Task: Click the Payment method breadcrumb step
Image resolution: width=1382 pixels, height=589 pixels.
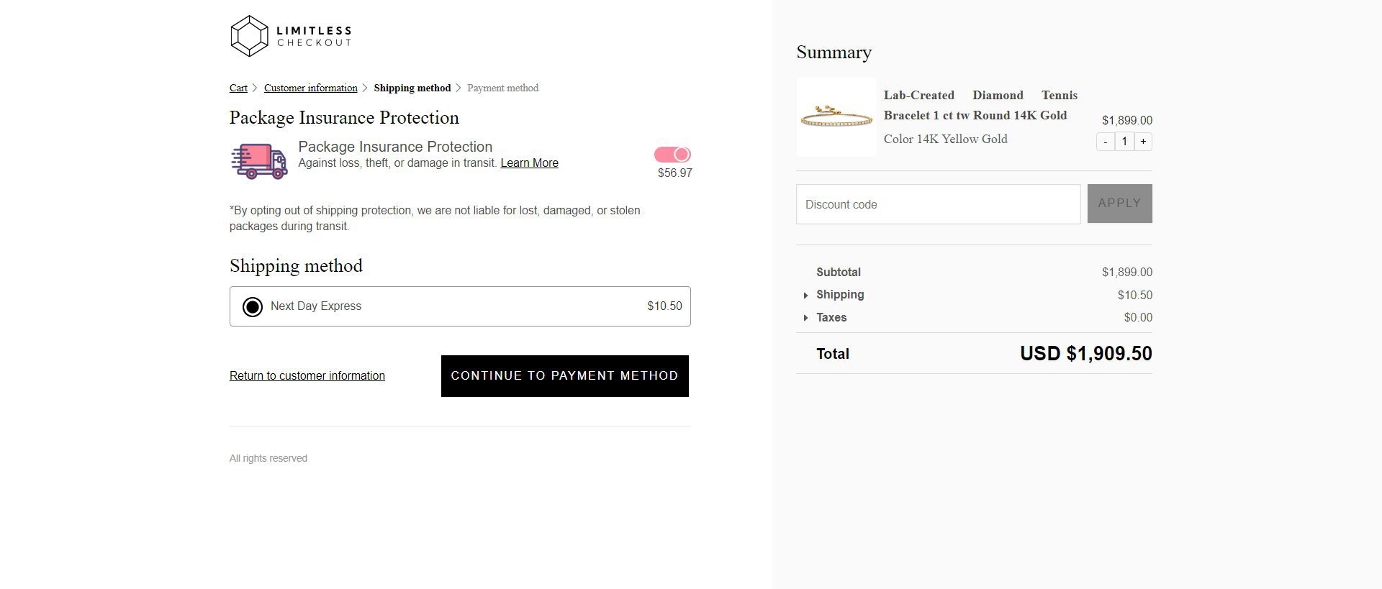Action: [502, 88]
